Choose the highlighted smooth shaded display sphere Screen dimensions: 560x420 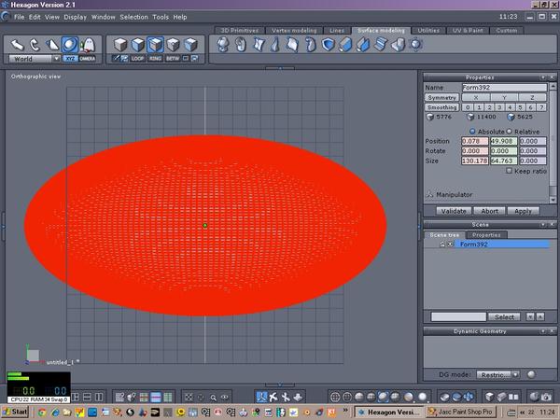pyautogui.click(x=384, y=397)
